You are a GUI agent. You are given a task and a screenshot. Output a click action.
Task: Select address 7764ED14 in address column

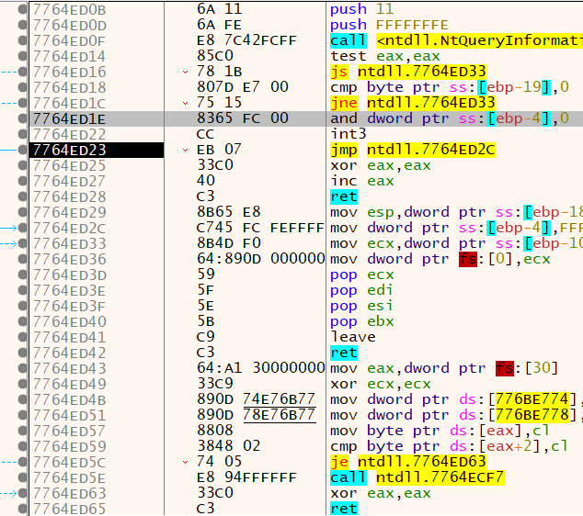point(70,56)
